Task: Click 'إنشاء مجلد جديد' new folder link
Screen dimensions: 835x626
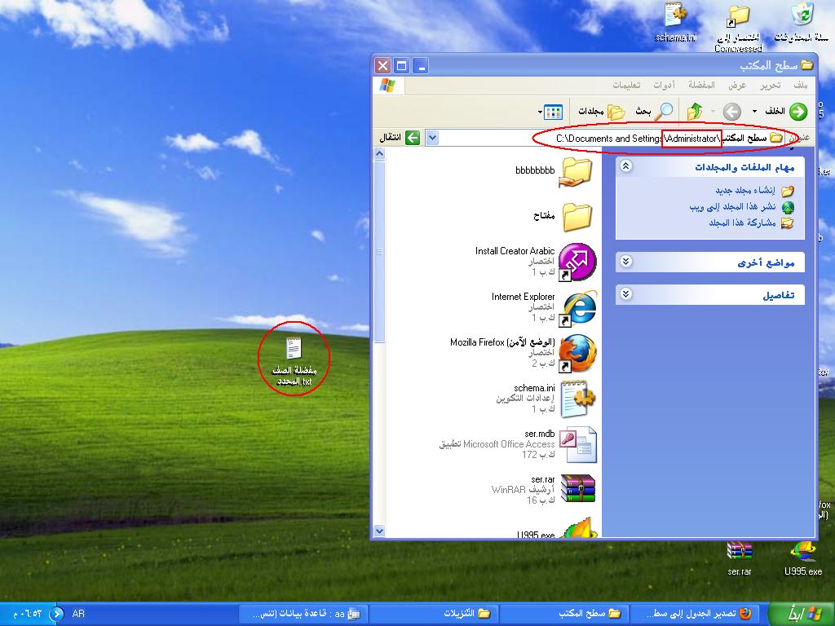Action: click(745, 190)
